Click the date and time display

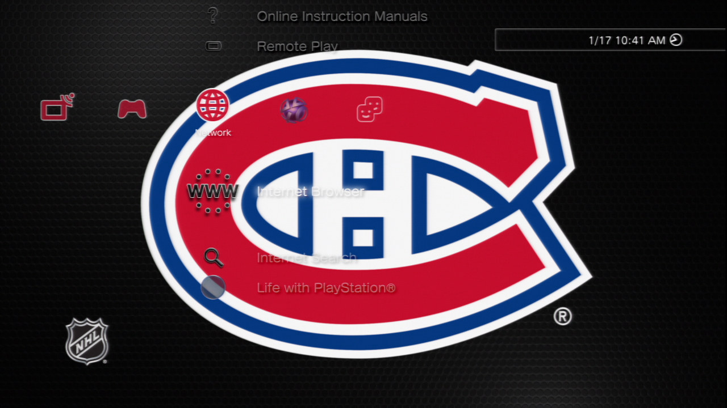click(626, 40)
